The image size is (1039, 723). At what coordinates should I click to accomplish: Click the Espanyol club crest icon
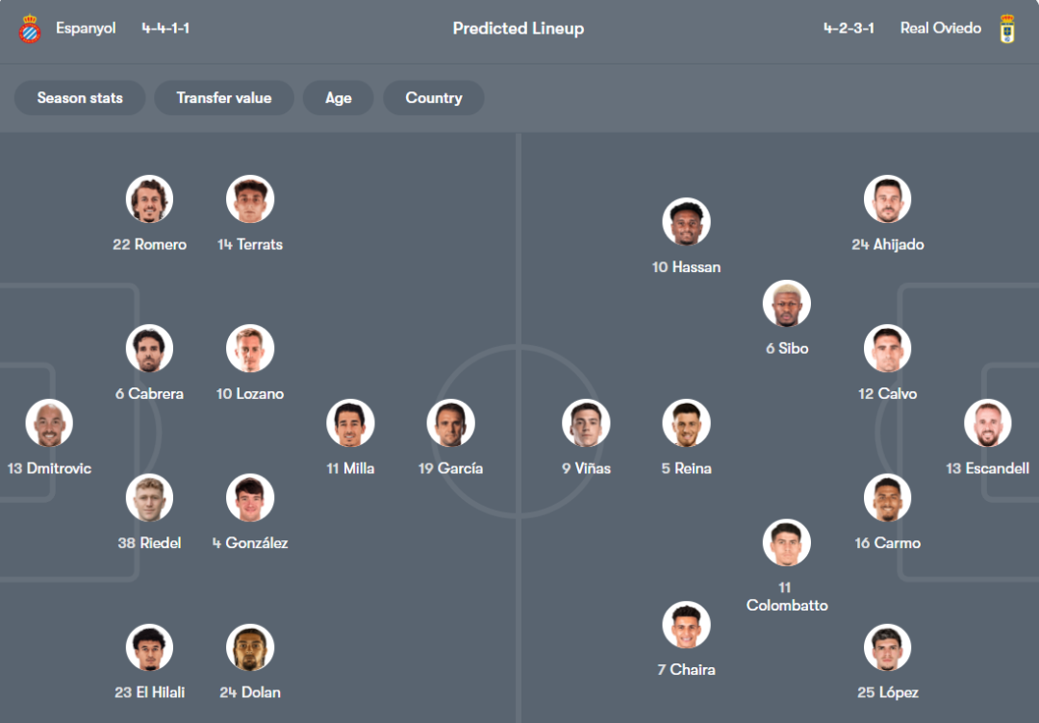30,29
